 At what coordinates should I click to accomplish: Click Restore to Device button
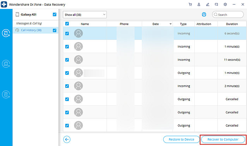(x=181, y=139)
